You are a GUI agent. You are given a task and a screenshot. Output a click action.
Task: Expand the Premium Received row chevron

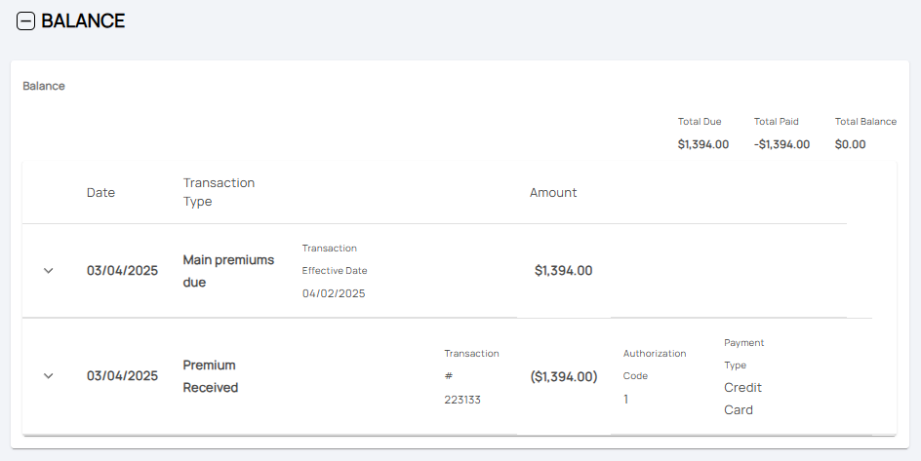[49, 376]
